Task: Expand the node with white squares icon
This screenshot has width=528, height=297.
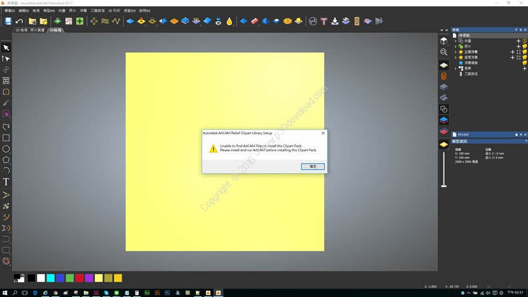Action: tap(456, 68)
